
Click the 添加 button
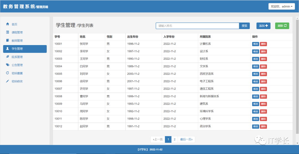(263, 26)
